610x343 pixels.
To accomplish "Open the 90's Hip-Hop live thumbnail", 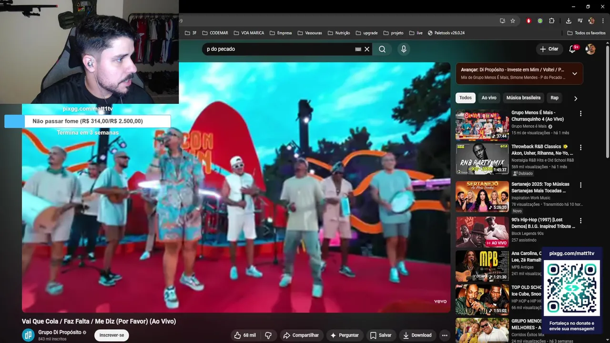I will 482,232.
